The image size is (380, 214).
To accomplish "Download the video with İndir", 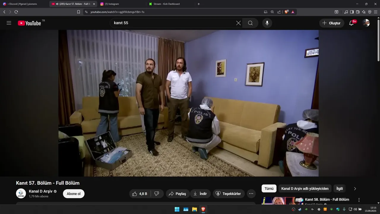I will pyautogui.click(x=200, y=194).
